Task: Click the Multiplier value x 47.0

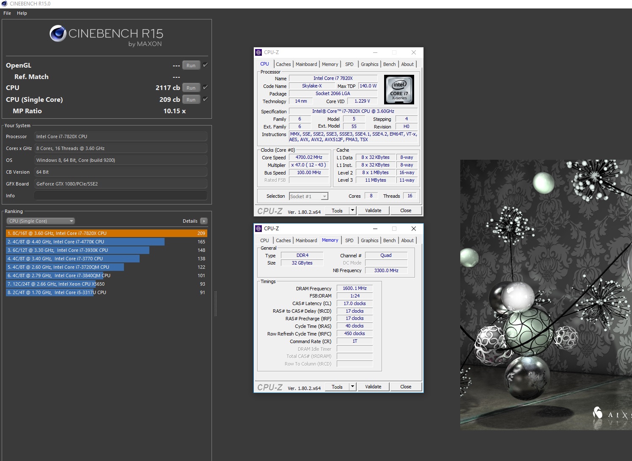Action: pos(309,165)
